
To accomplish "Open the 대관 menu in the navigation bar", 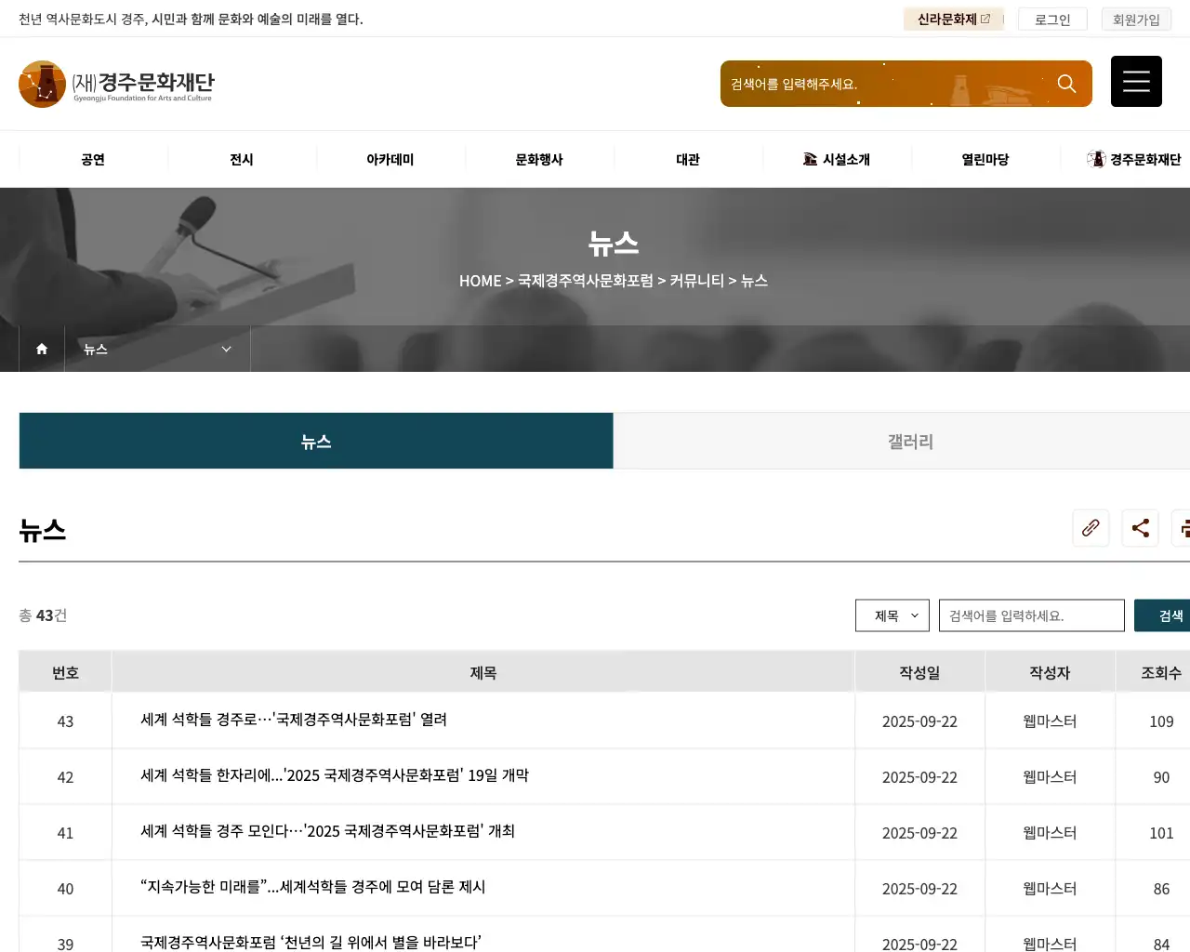I will [x=688, y=158].
